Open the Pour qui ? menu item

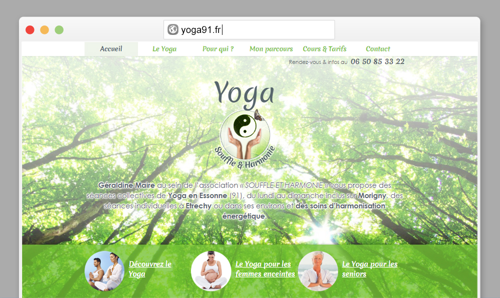[x=218, y=49]
